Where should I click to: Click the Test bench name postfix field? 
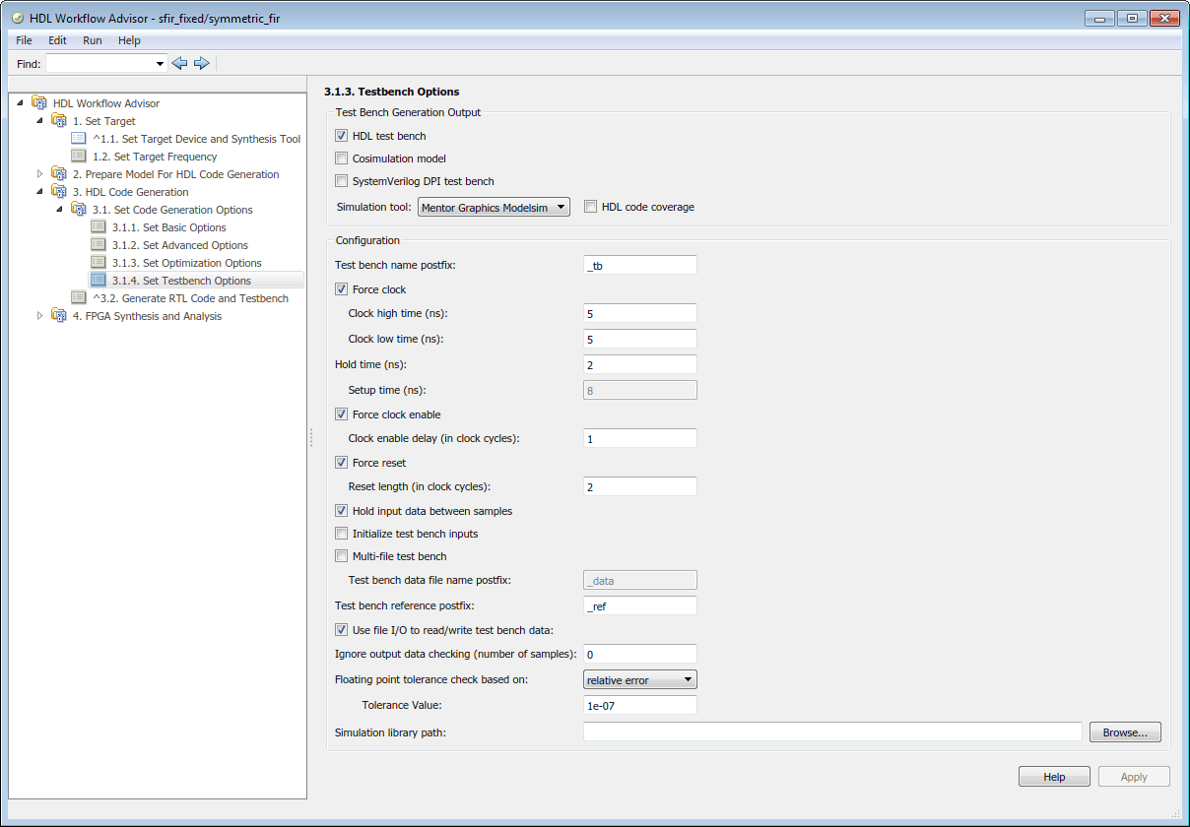(640, 265)
